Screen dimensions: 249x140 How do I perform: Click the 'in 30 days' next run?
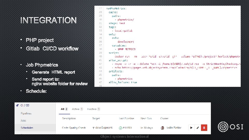(x=147, y=128)
